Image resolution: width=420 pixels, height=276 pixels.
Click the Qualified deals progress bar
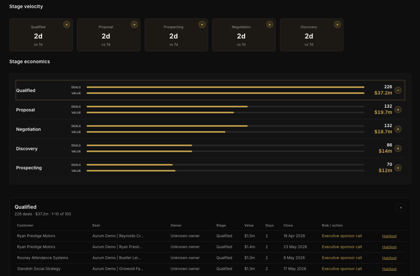[225, 87]
